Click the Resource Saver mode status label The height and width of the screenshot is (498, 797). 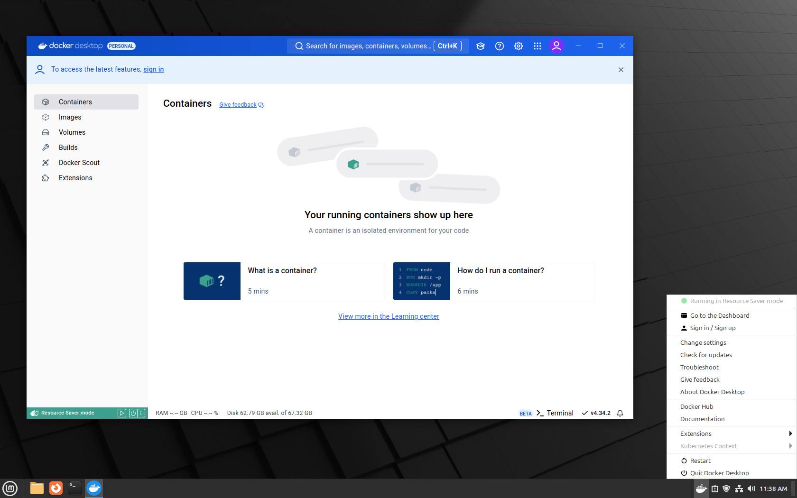[67, 413]
